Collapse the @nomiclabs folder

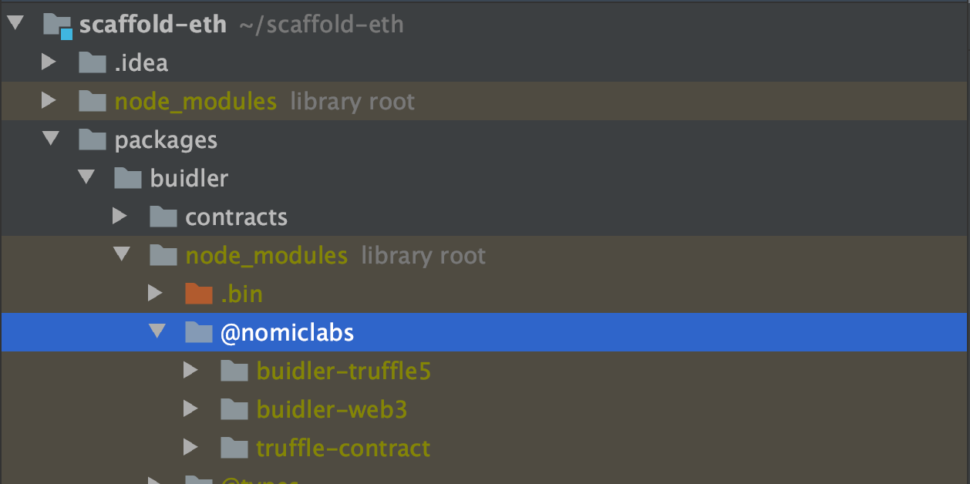click(158, 332)
